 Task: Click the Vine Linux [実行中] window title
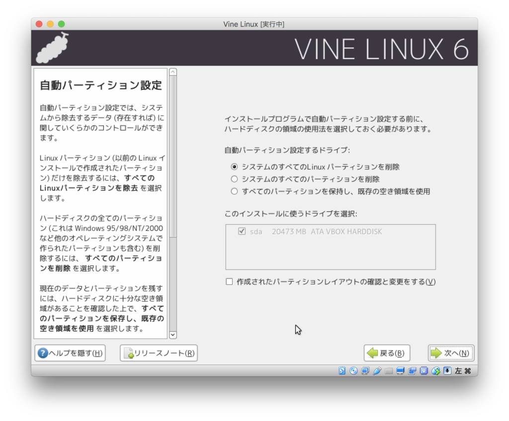tap(254, 24)
